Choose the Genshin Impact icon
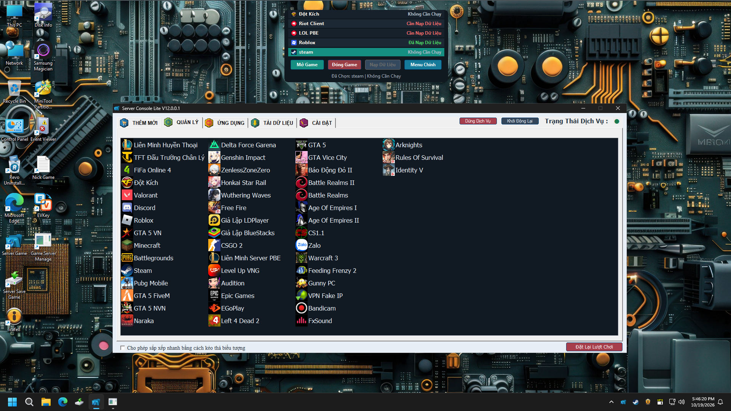Viewport: 731px width, 411px height. coord(214,158)
